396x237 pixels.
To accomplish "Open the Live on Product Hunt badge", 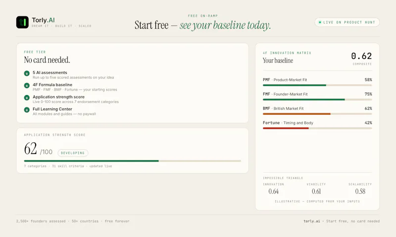I will pyautogui.click(x=347, y=22).
